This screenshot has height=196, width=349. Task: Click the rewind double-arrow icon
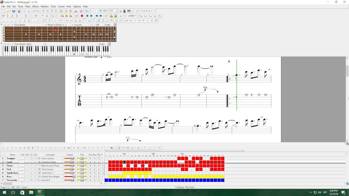click(x=97, y=16)
